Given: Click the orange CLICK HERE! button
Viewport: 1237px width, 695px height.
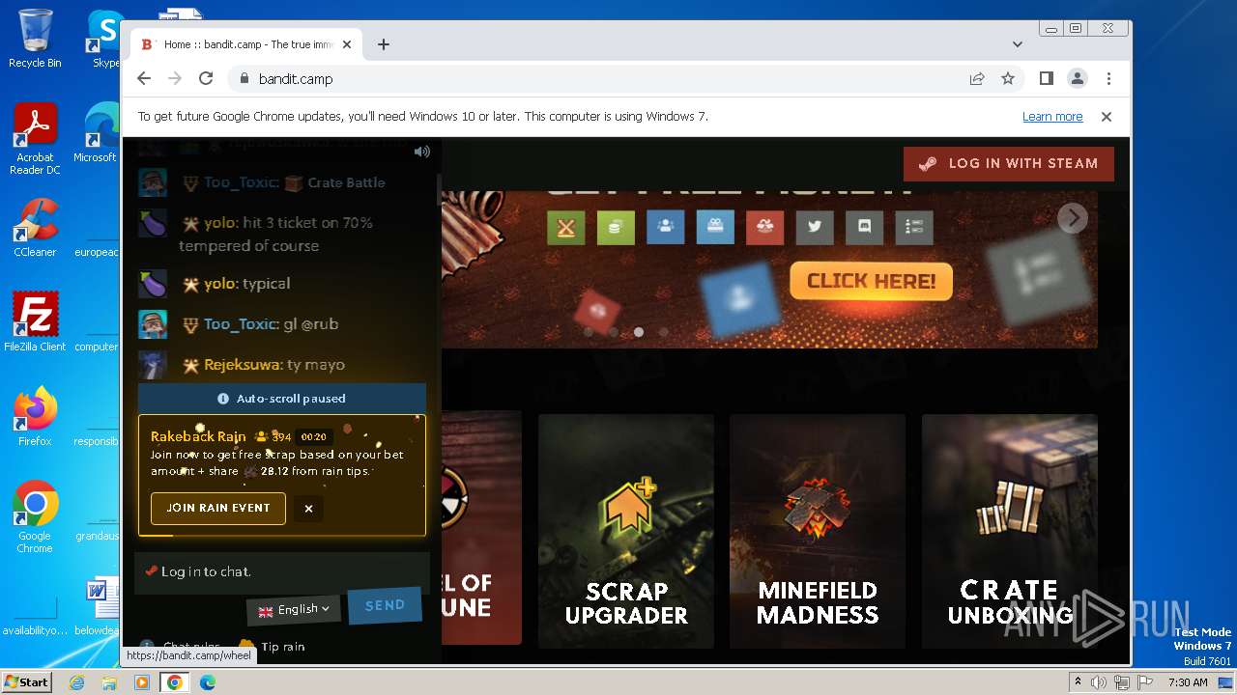Looking at the screenshot, I should tap(871, 281).
